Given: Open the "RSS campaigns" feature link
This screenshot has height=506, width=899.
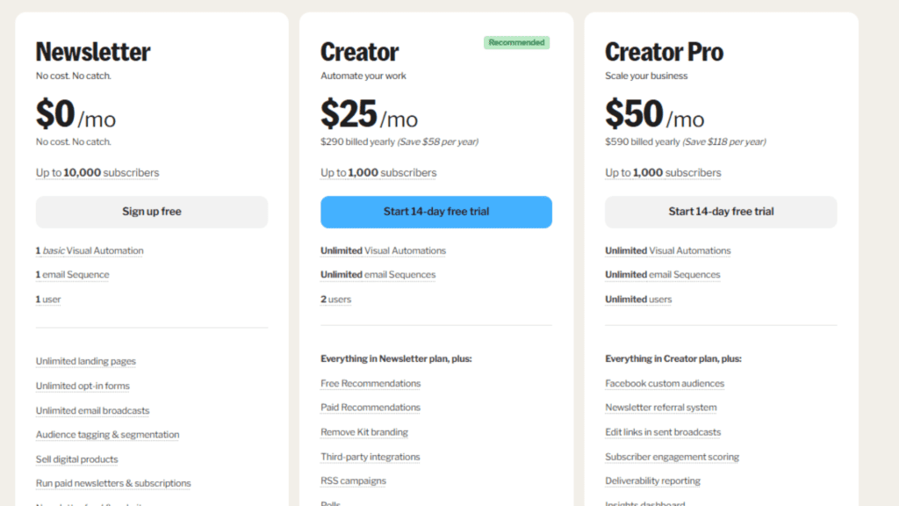Looking at the screenshot, I should pos(353,481).
